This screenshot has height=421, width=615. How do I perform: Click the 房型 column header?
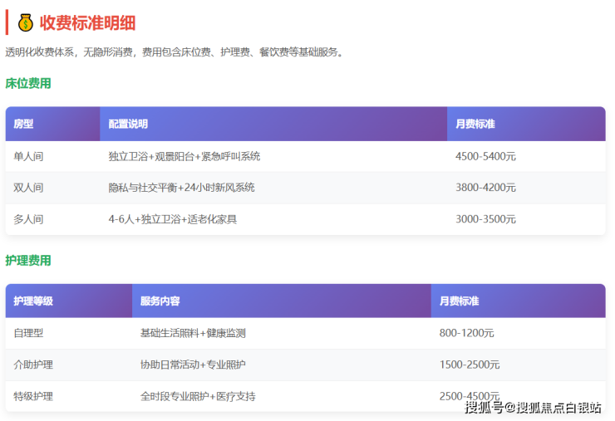[x=23, y=124]
